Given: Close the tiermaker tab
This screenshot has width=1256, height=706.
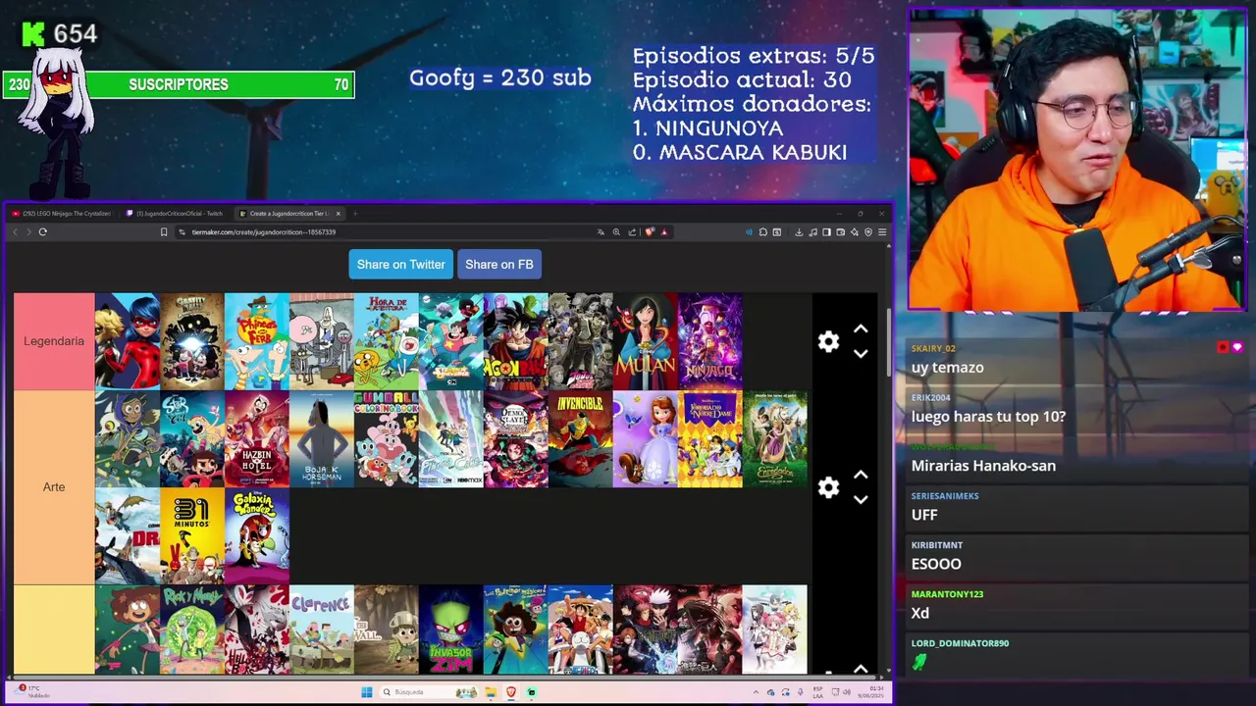Looking at the screenshot, I should click(x=339, y=214).
